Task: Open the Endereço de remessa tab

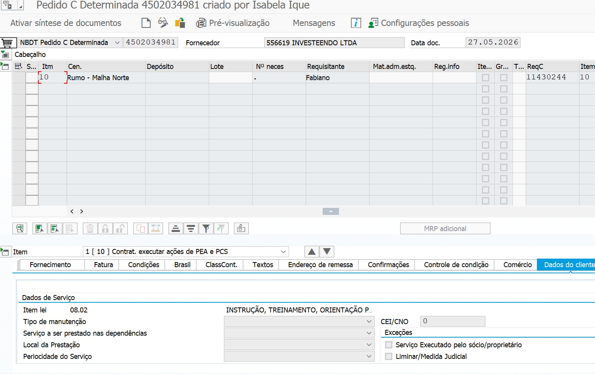Action: [x=320, y=265]
